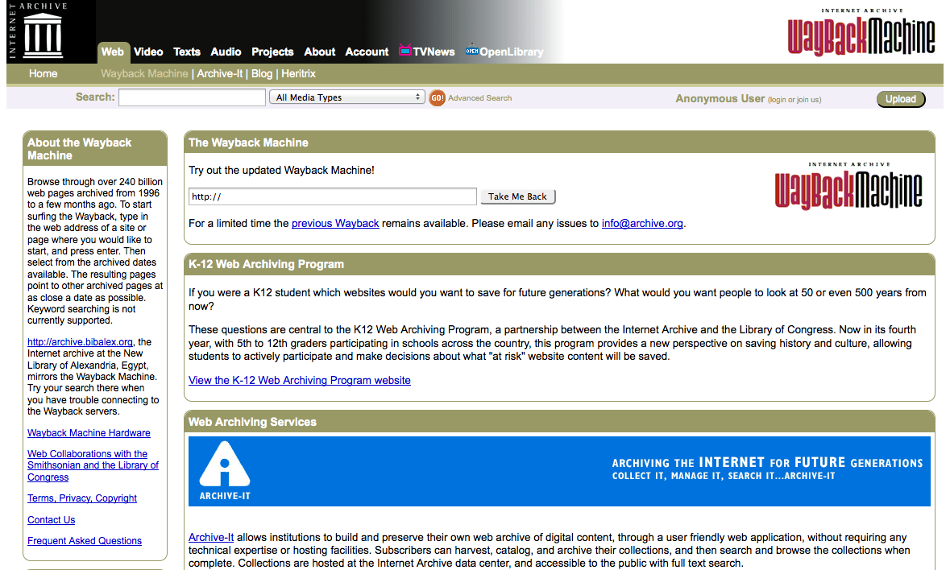Click the OpenLibrary open badge icon
This screenshot has width=950, height=570.
click(472, 51)
